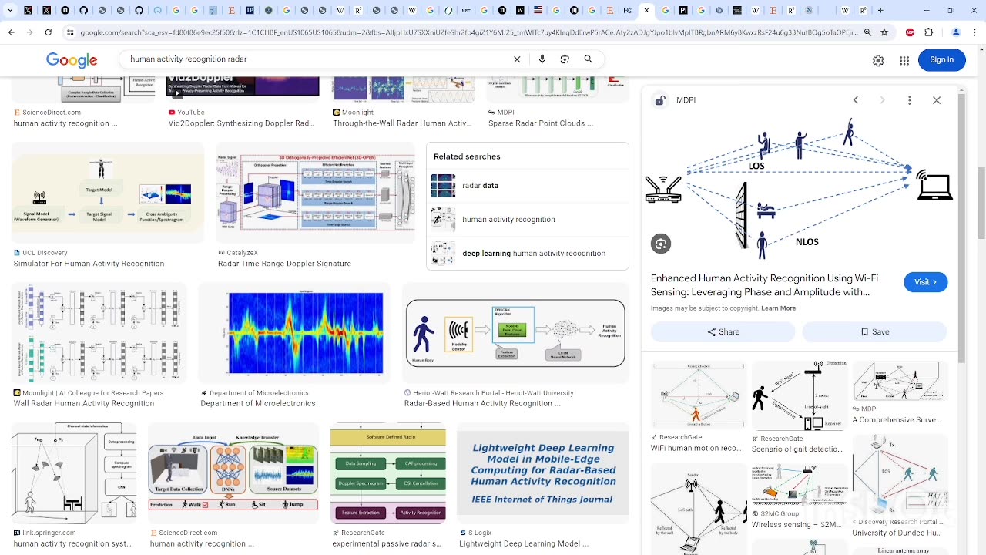Submit search with magnifier icon

point(588,59)
